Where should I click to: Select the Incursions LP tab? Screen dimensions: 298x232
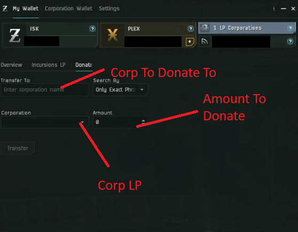click(x=49, y=65)
